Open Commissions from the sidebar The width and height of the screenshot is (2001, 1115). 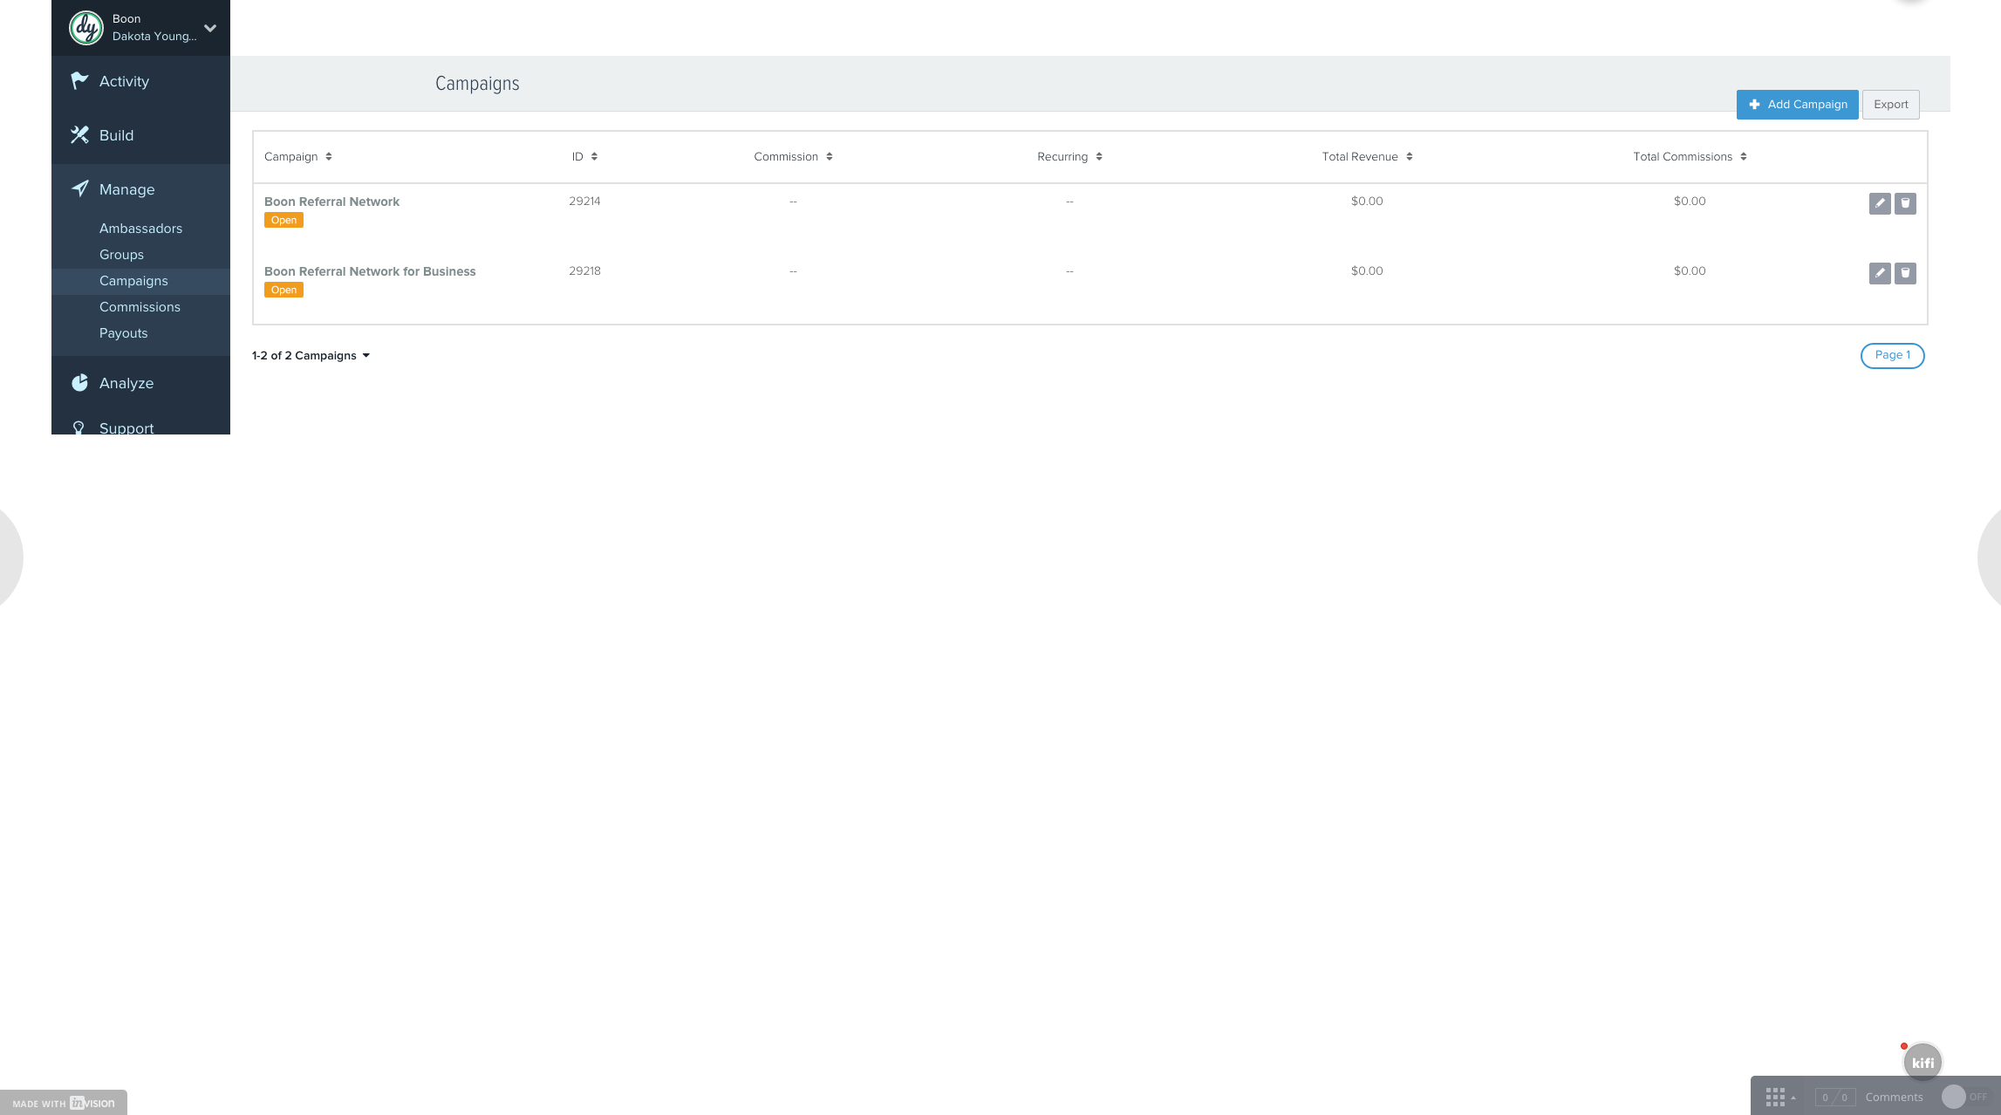coord(140,307)
